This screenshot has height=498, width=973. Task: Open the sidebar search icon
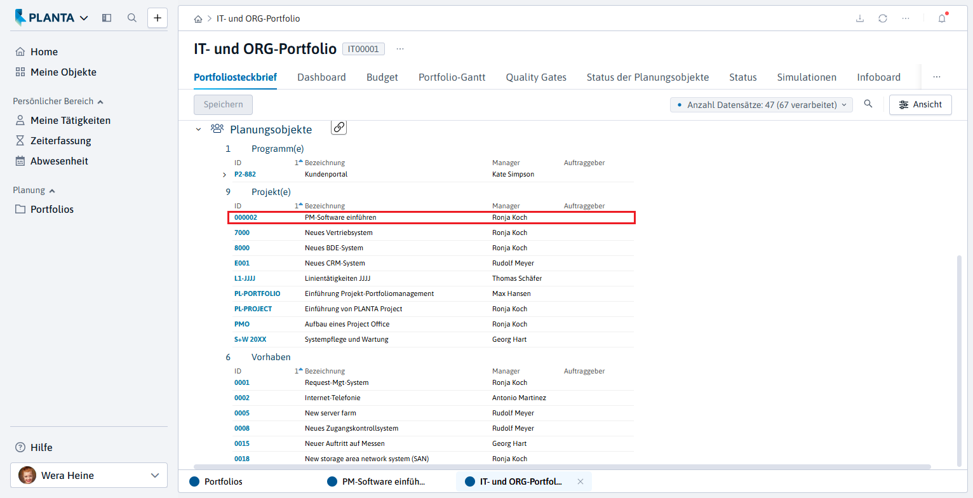click(x=132, y=18)
